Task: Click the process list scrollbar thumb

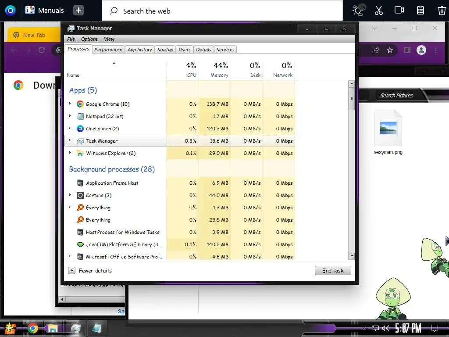Action: point(352,99)
